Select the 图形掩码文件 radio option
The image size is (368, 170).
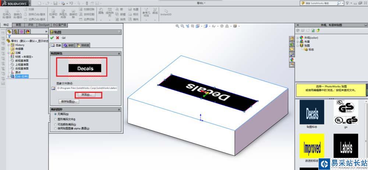(x=56, y=119)
